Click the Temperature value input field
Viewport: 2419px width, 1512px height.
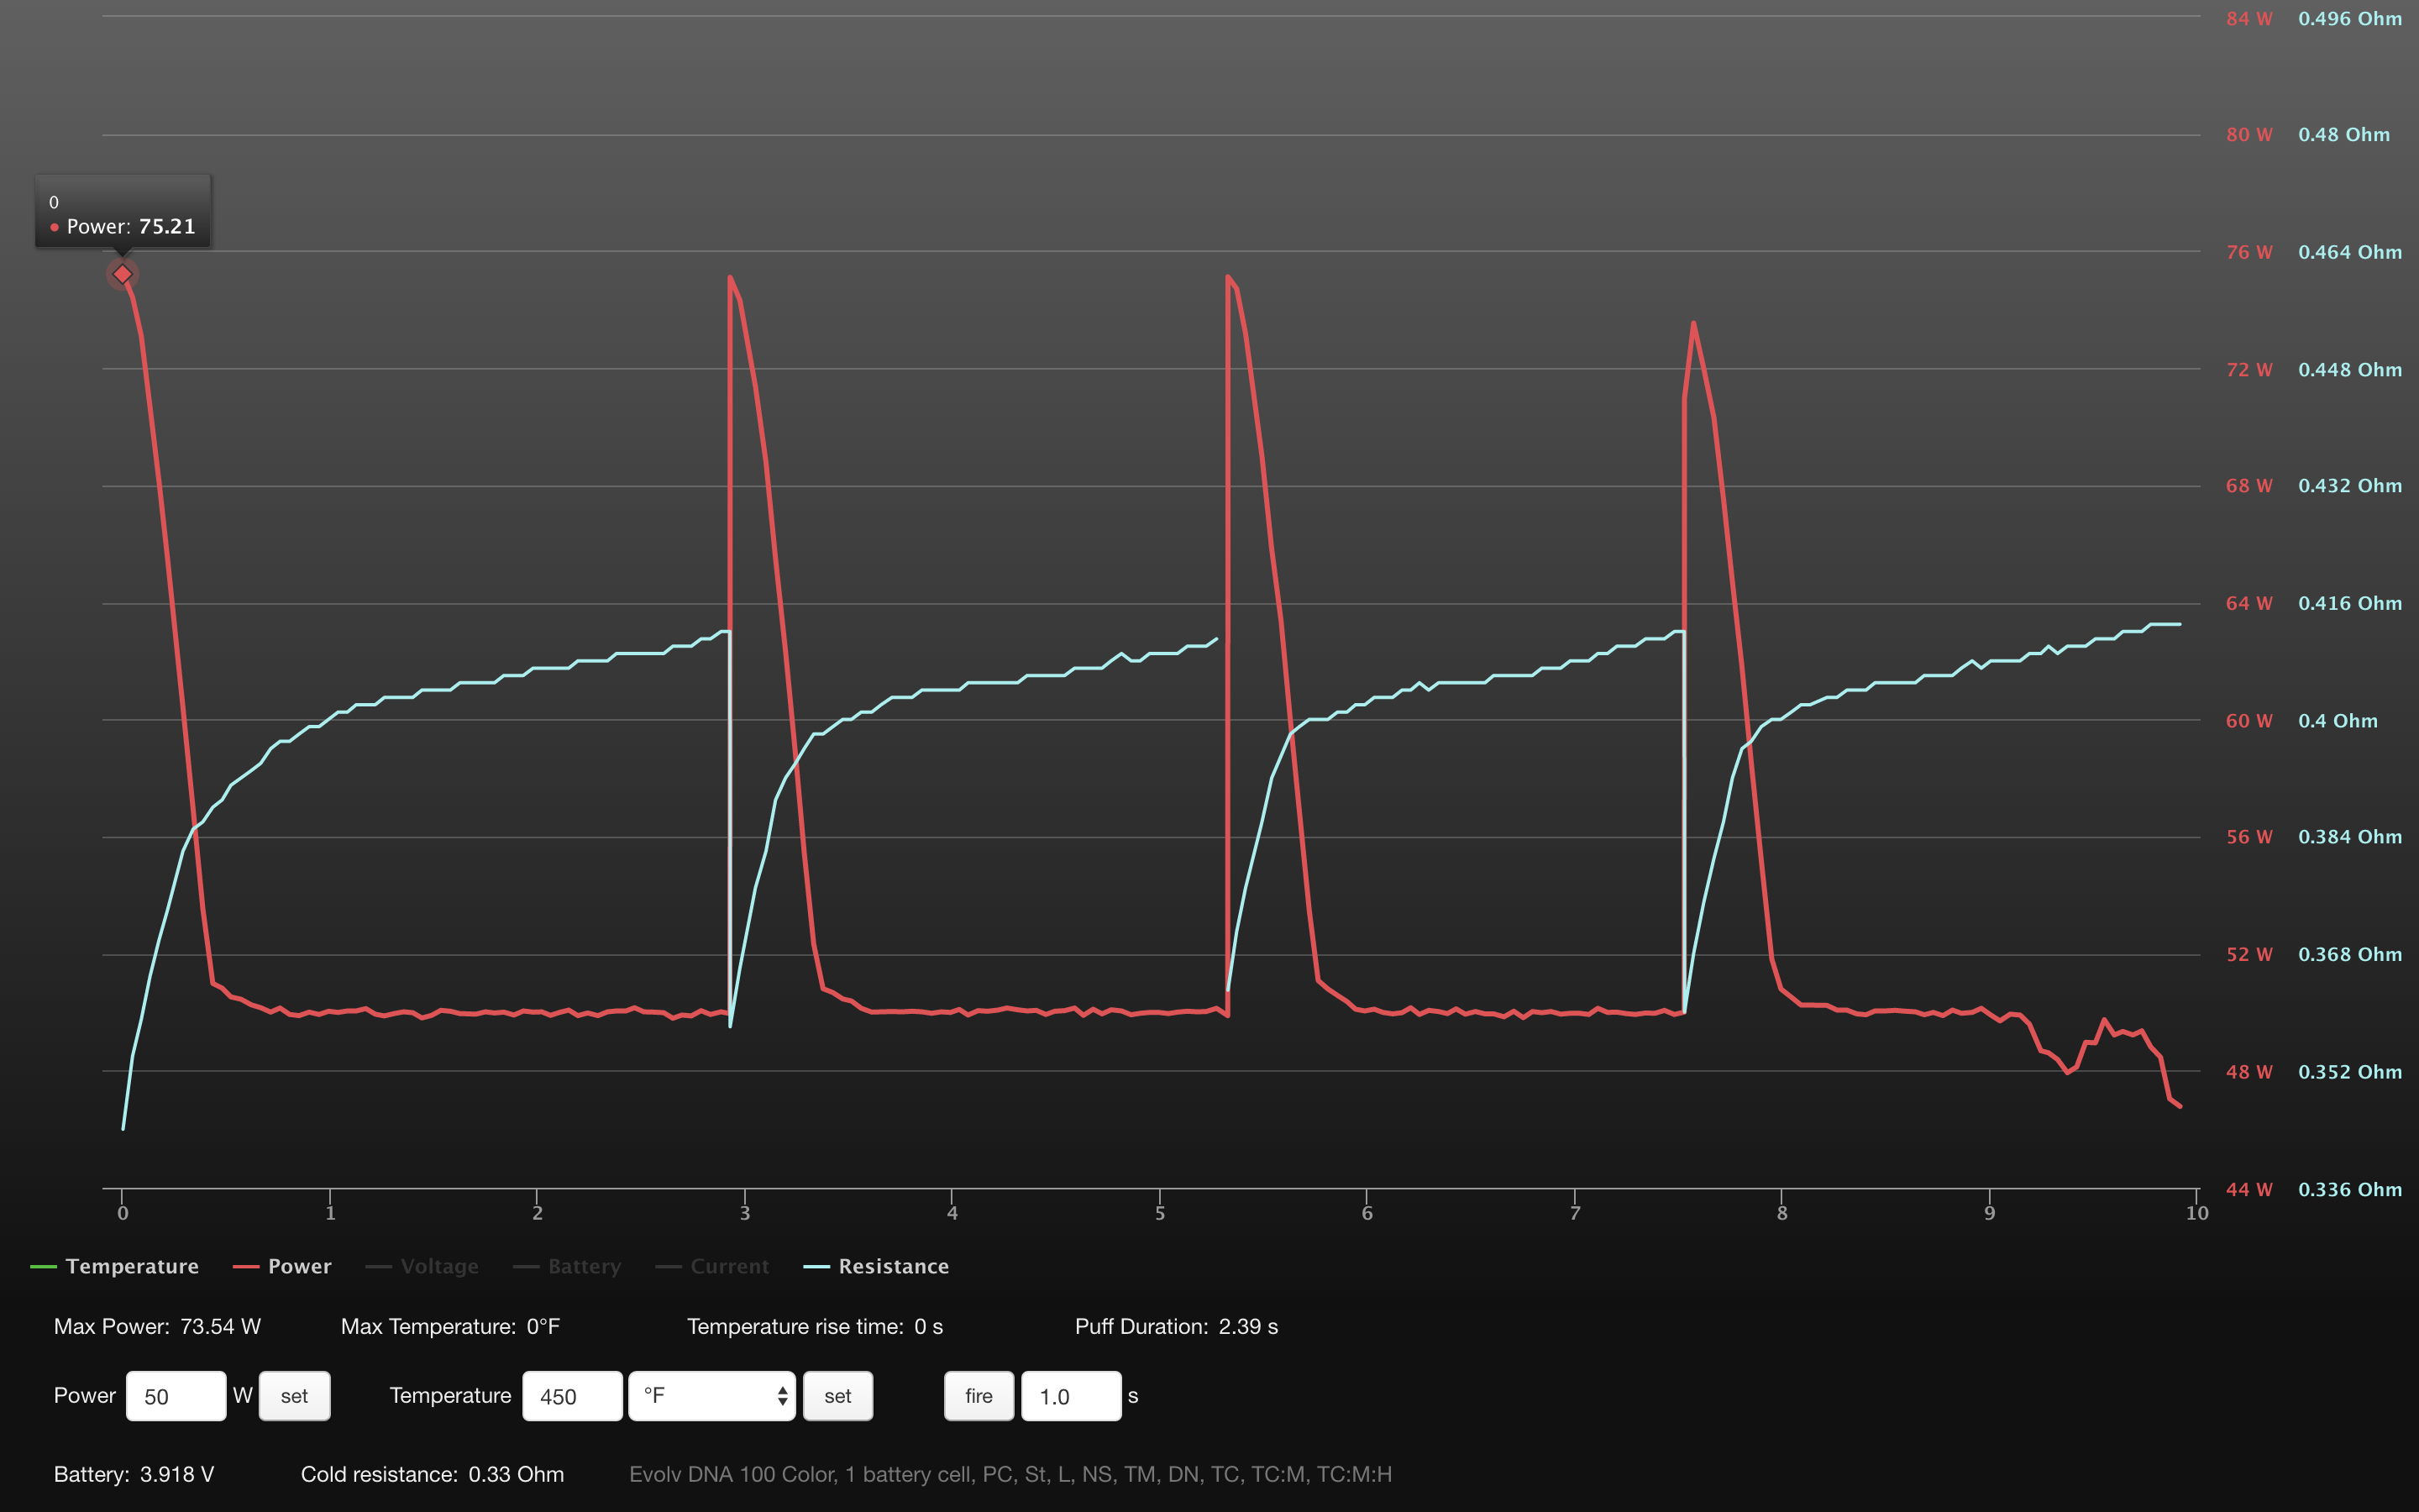click(x=572, y=1396)
